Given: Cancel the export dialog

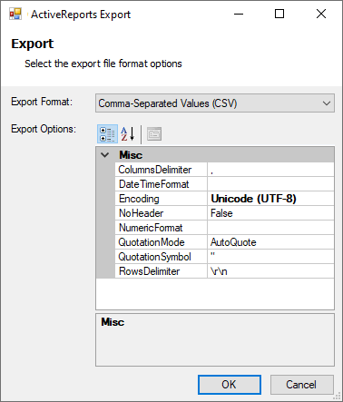Looking at the screenshot, I should click(302, 385).
